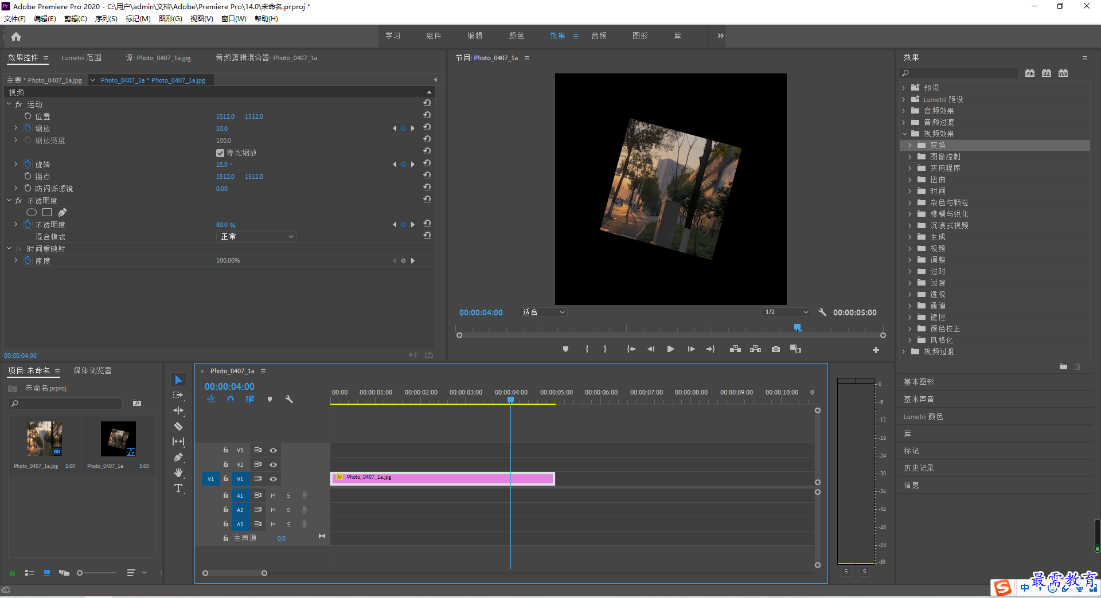Select the Type tool

[178, 488]
